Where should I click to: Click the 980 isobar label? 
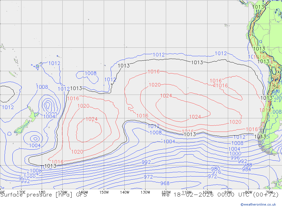click(215, 169)
